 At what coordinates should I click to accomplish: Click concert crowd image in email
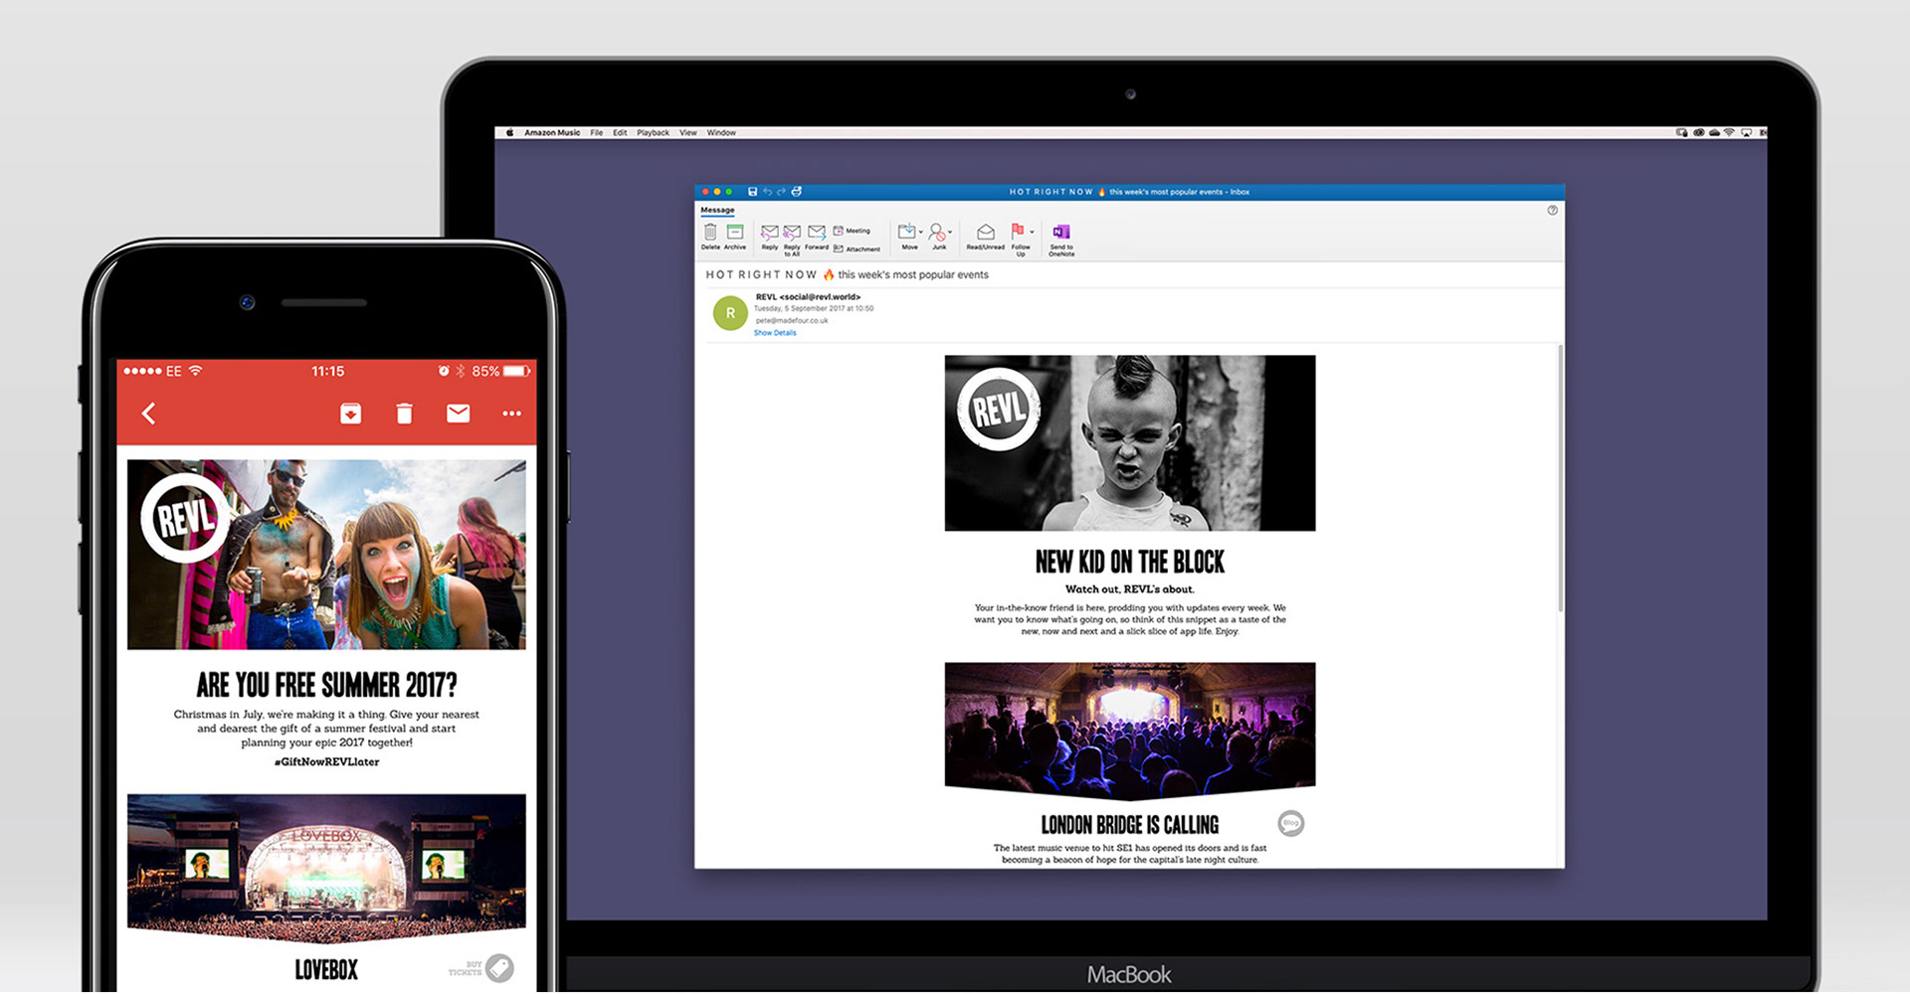[x=1130, y=731]
